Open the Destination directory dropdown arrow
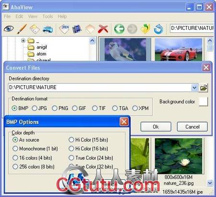Viewport: 216px width, 197px height. (x=194, y=88)
